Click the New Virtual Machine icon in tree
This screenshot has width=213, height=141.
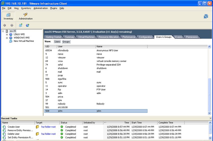pyautogui.click(x=11, y=41)
